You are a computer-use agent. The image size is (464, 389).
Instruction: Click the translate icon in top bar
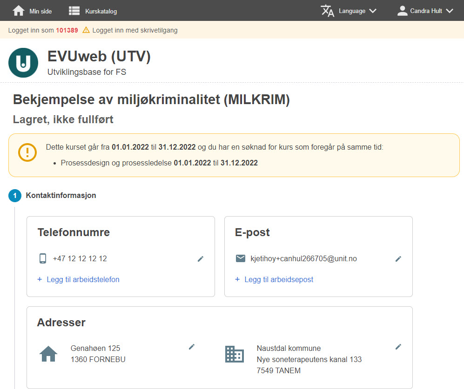327,11
